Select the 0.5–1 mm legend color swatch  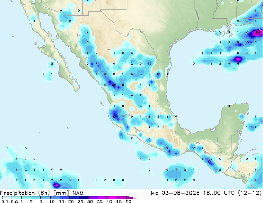[17, 198]
